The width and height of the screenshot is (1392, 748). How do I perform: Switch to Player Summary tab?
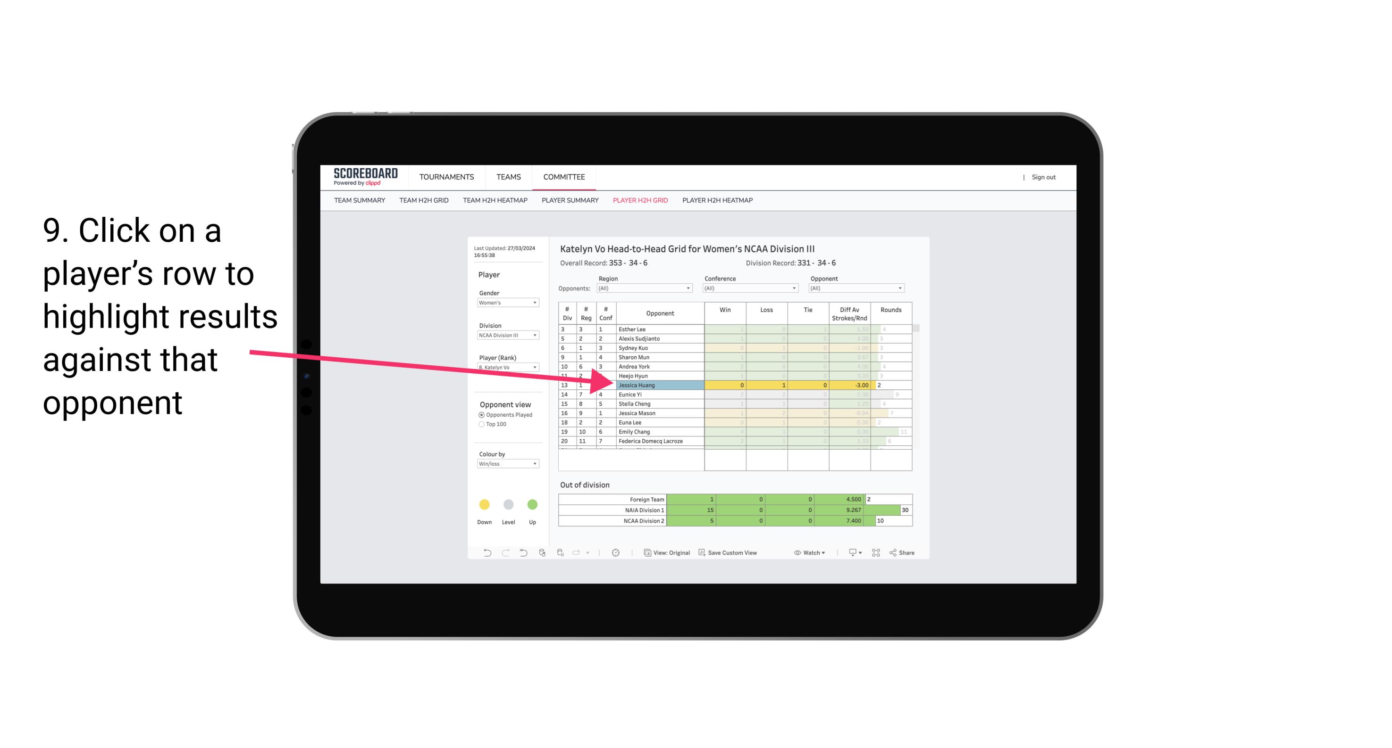click(570, 202)
